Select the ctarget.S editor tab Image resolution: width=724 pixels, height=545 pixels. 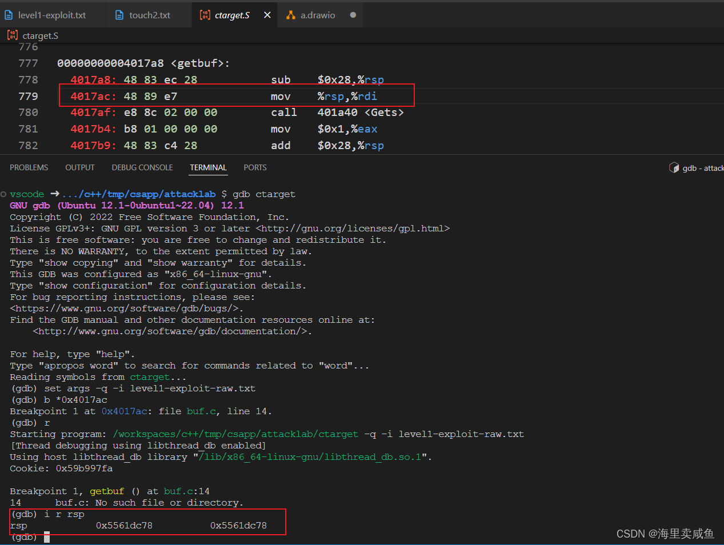[232, 15]
